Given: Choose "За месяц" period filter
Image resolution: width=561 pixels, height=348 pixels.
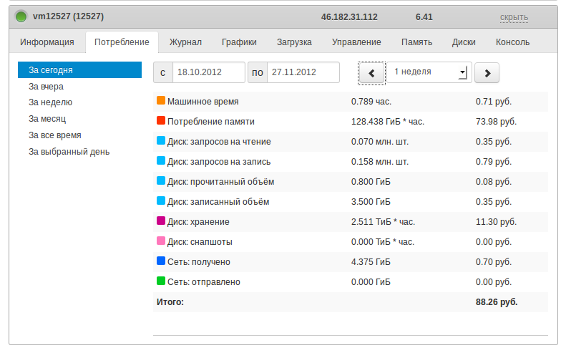Looking at the screenshot, I should coord(47,119).
